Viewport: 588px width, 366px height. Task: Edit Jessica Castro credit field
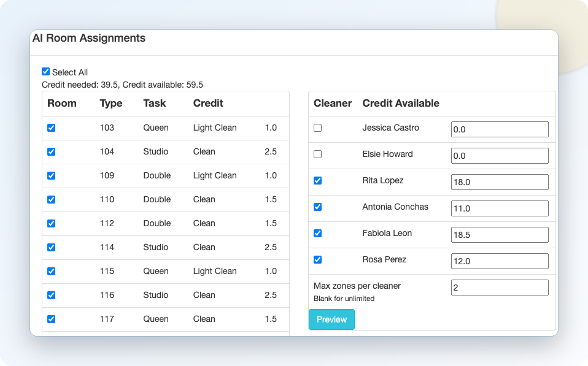pyautogui.click(x=500, y=129)
